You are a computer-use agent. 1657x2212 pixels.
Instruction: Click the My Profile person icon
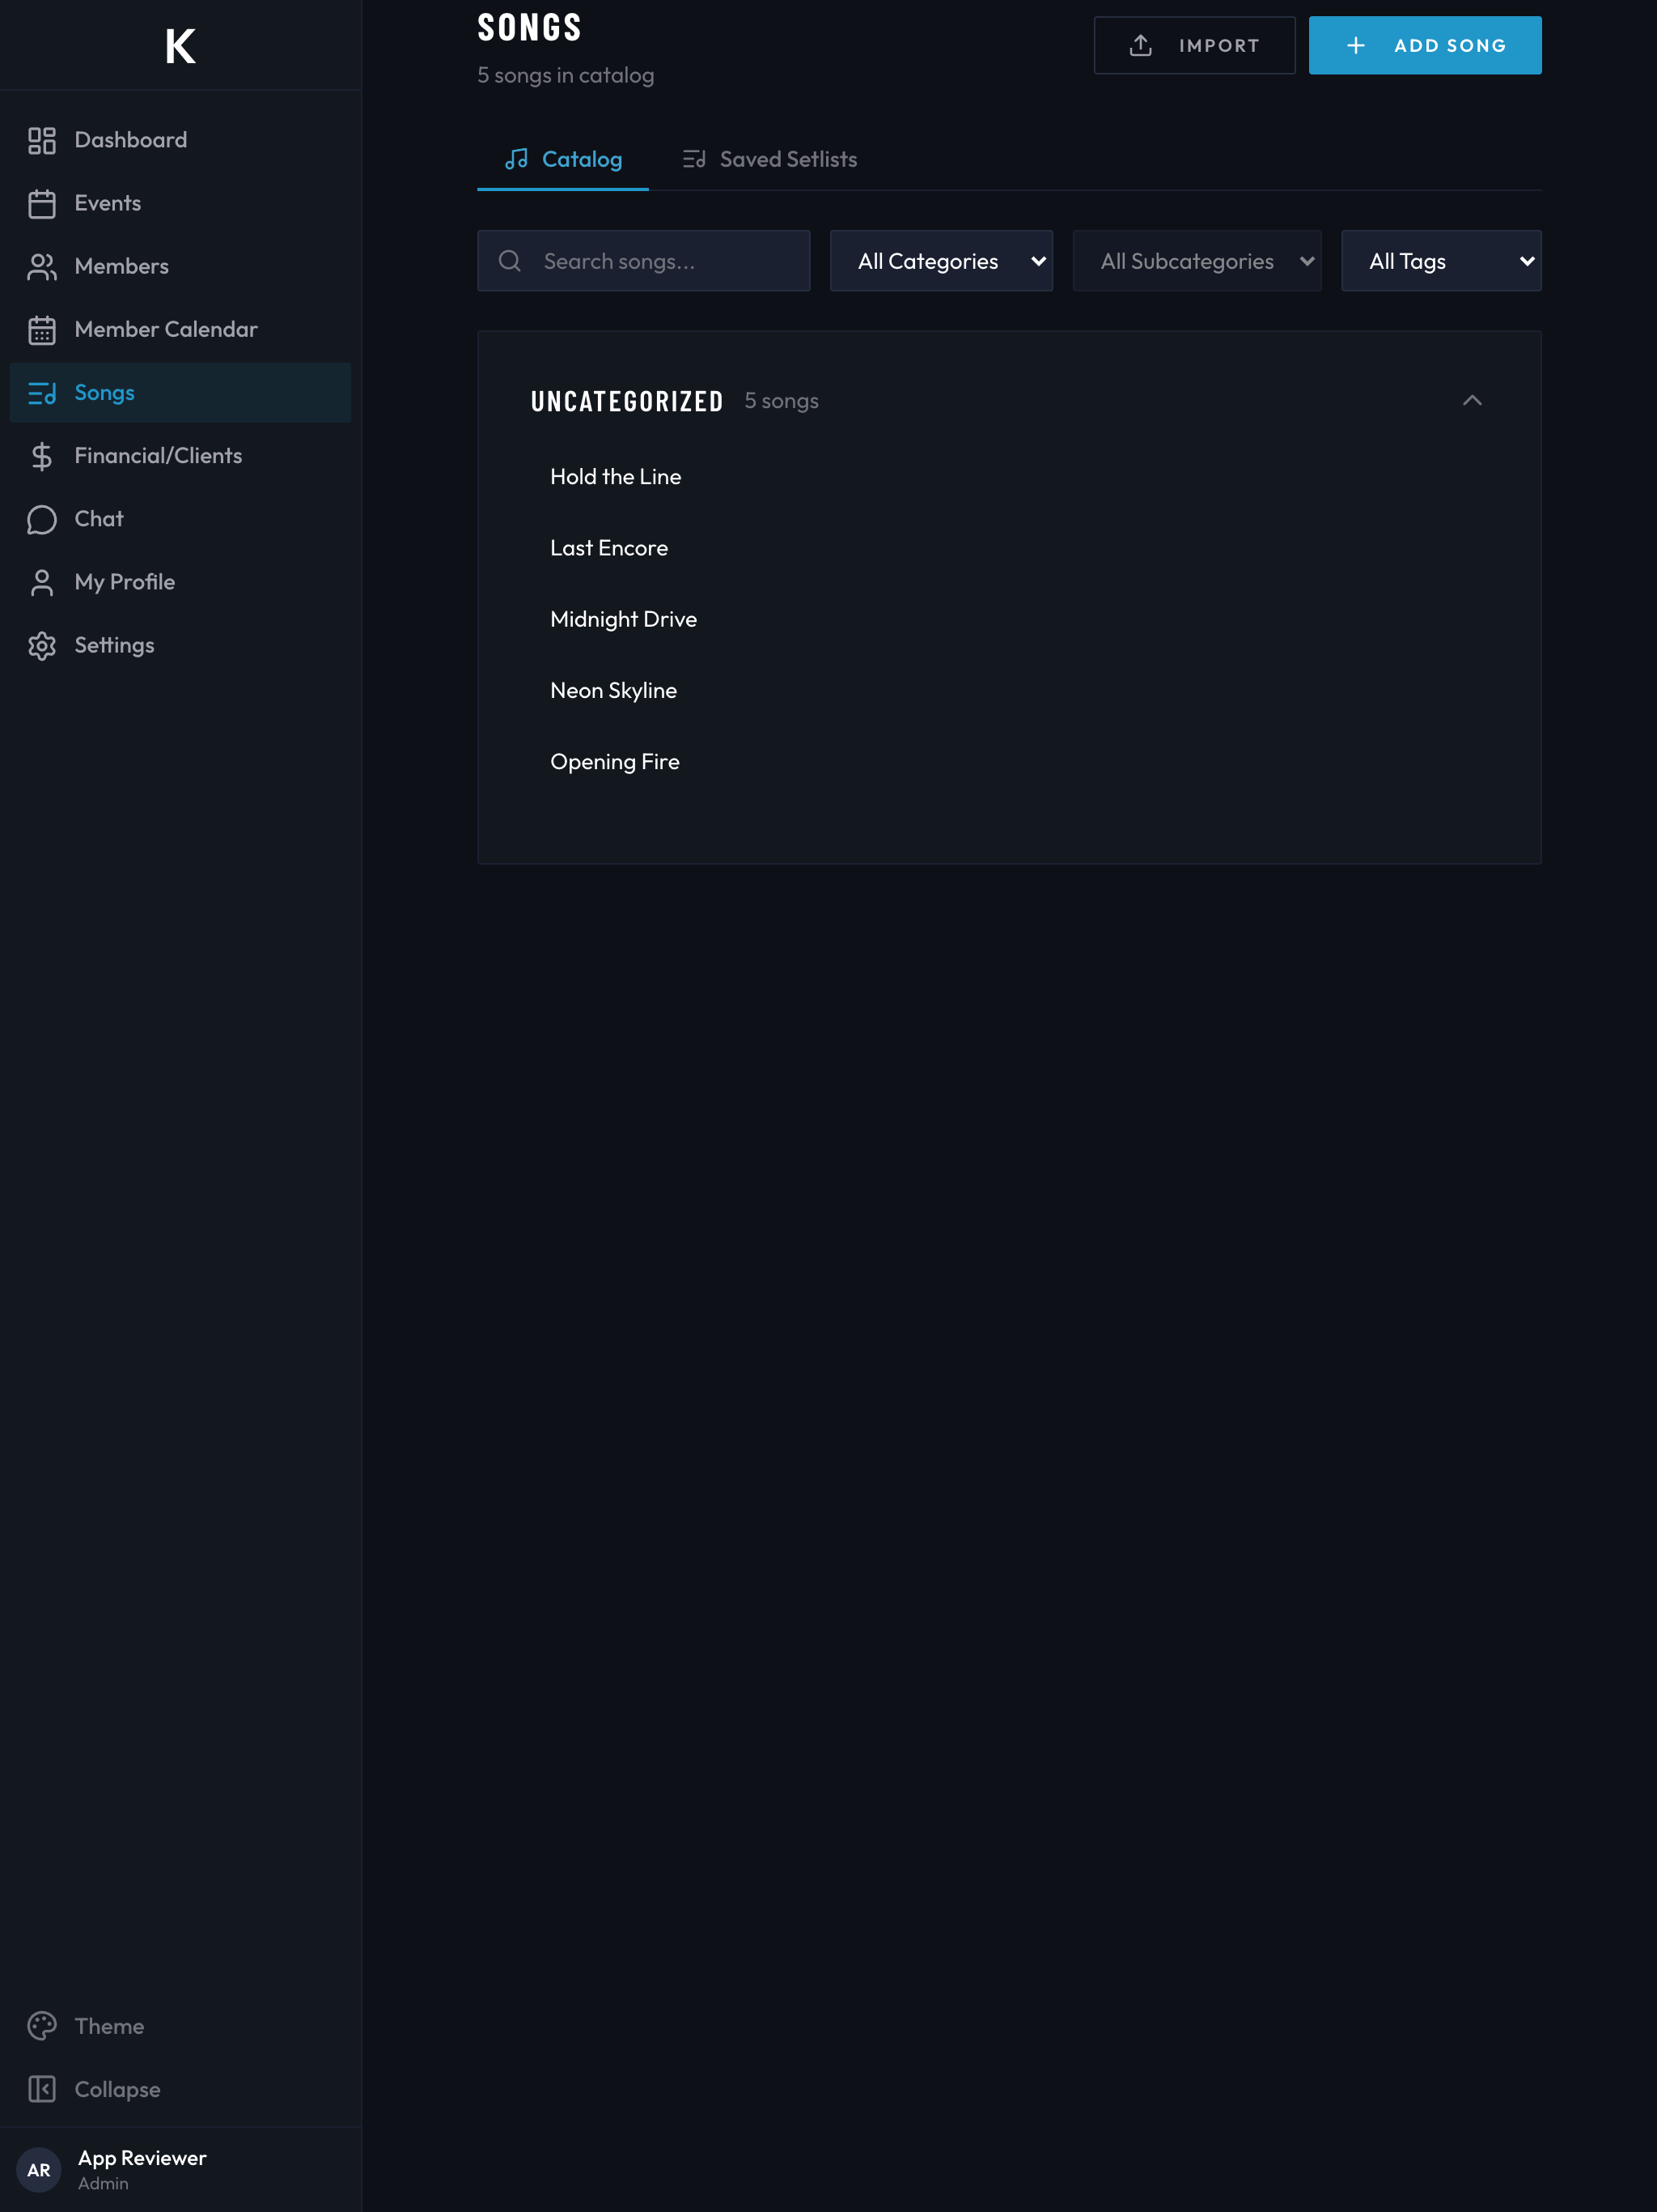[42, 582]
